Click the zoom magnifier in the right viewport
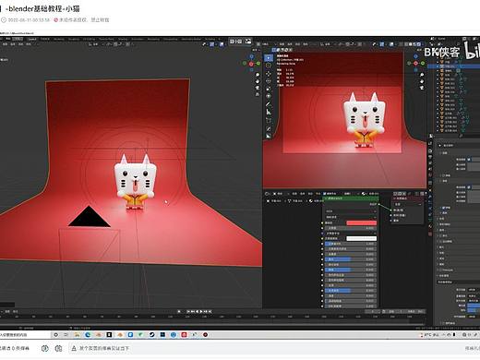Image resolution: width=480 pixels, height=360 pixels. click(x=422, y=75)
